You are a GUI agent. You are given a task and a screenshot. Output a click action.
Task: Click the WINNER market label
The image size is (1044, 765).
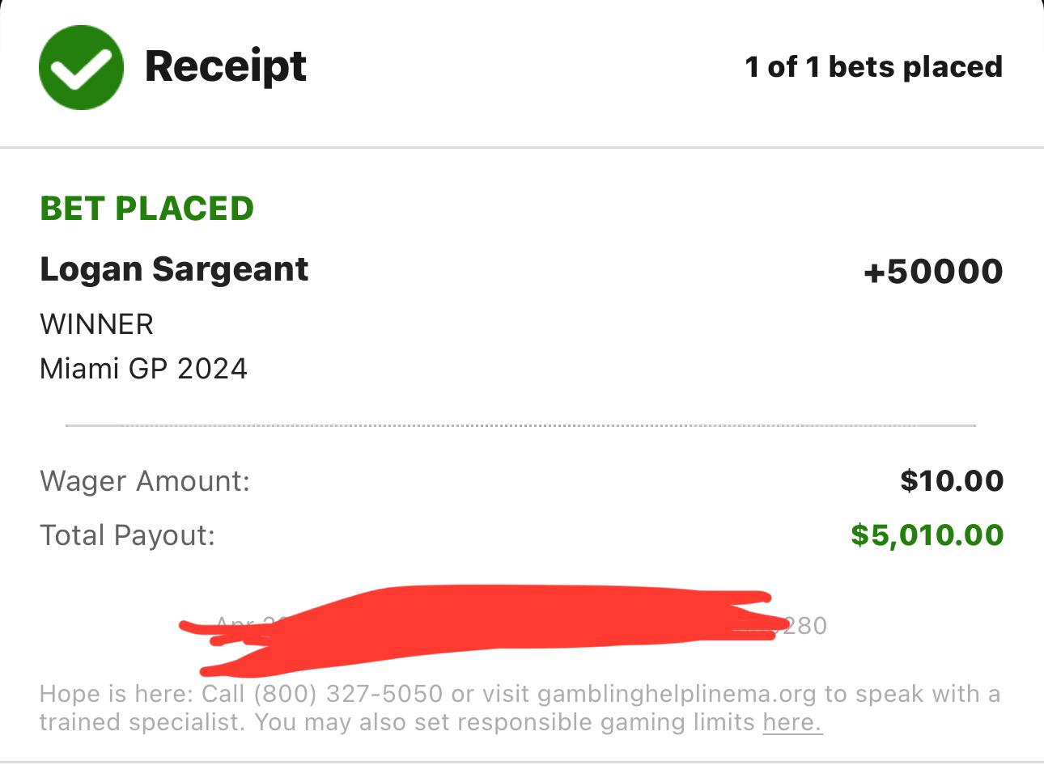96,324
